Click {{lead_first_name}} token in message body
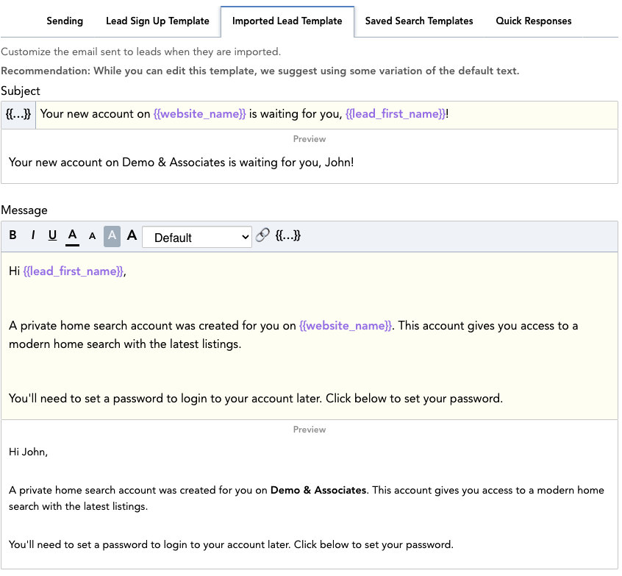Image resolution: width=622 pixels, height=576 pixels. coord(74,271)
